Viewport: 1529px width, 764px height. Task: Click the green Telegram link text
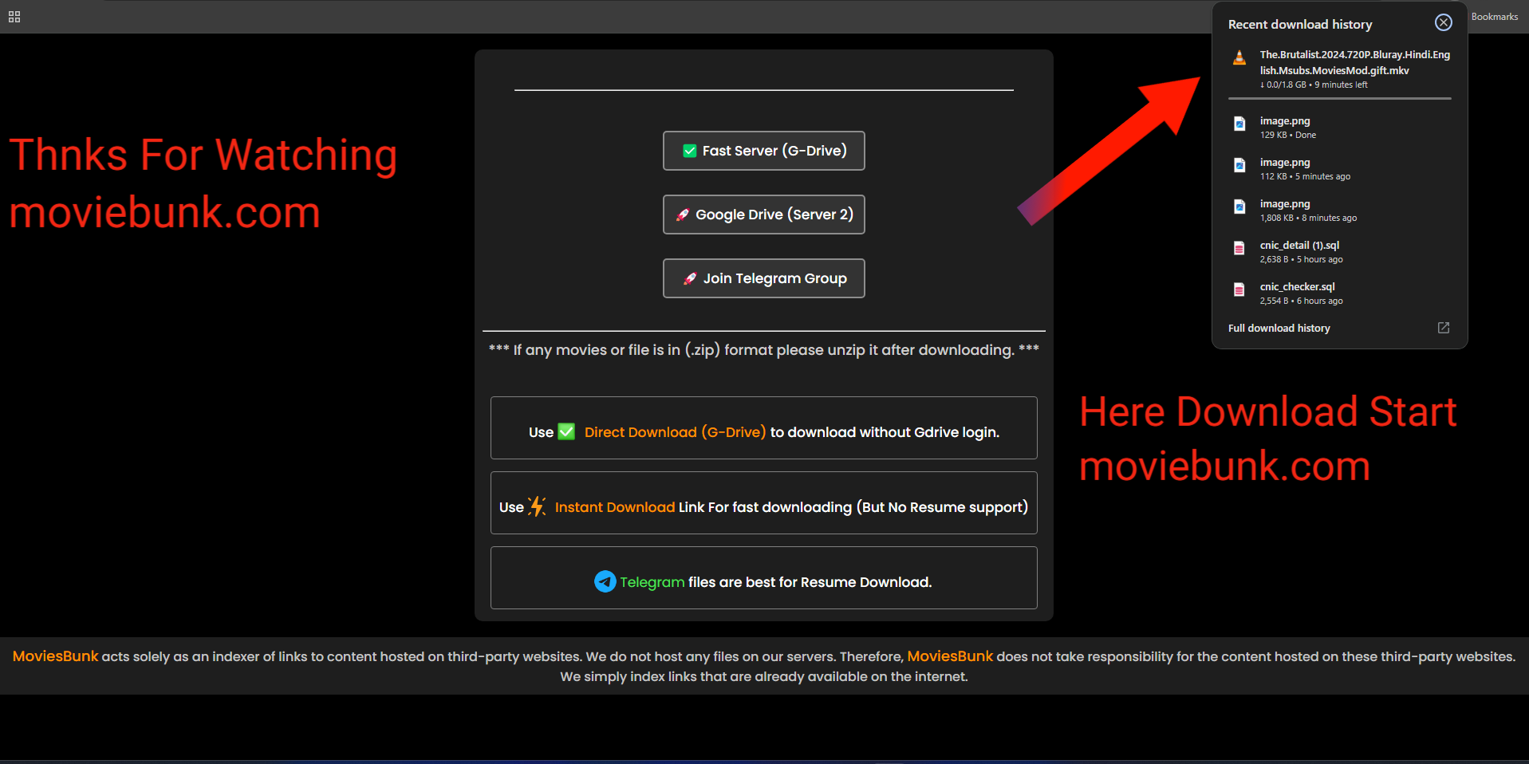pos(652,582)
